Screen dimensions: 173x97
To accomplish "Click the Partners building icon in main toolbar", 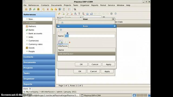I will click(26, 9).
